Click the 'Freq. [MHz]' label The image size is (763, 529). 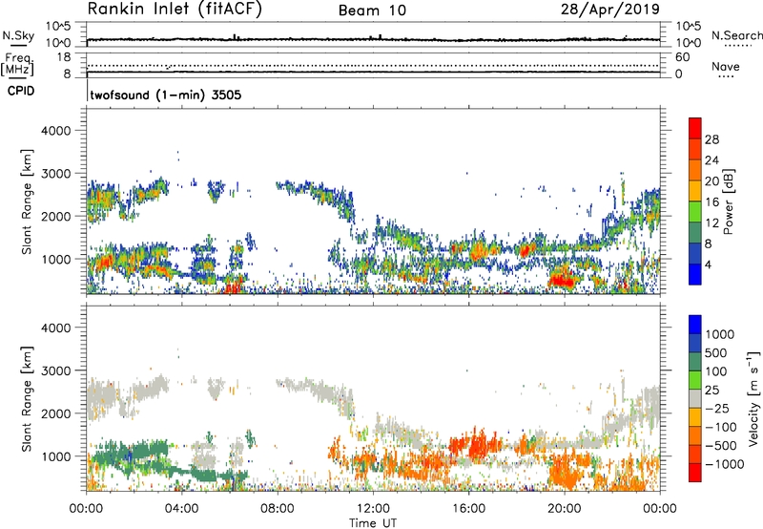(x=18, y=65)
